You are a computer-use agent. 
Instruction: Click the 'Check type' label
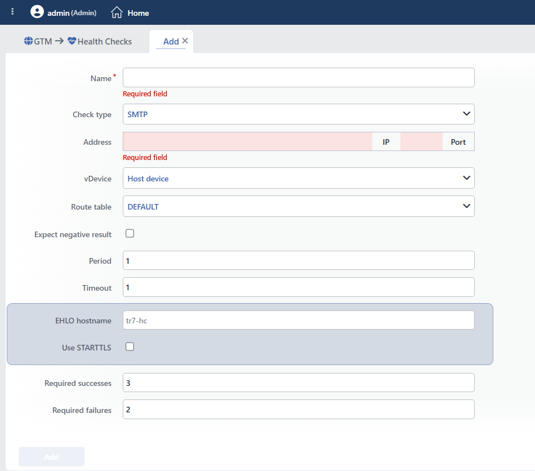[92, 115]
